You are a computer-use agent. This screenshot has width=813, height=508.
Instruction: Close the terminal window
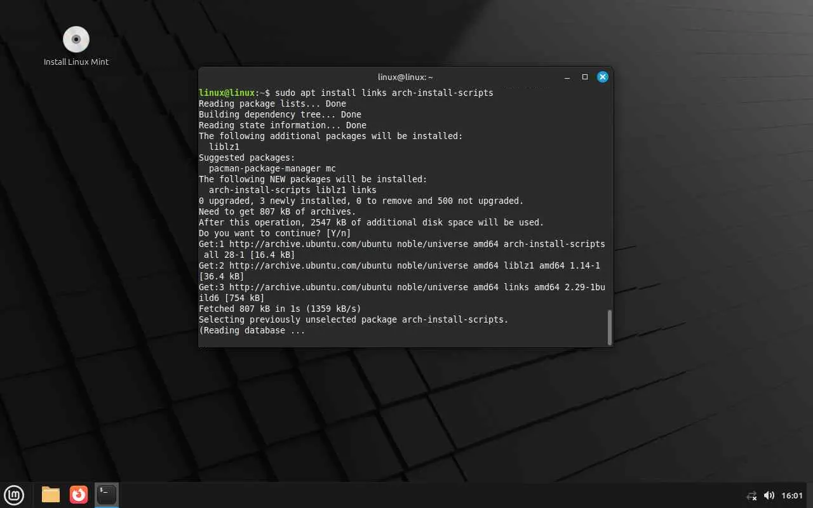click(x=603, y=77)
